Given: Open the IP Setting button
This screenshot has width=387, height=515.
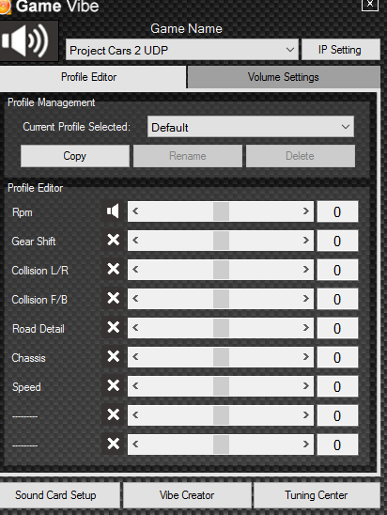Looking at the screenshot, I should 340,50.
